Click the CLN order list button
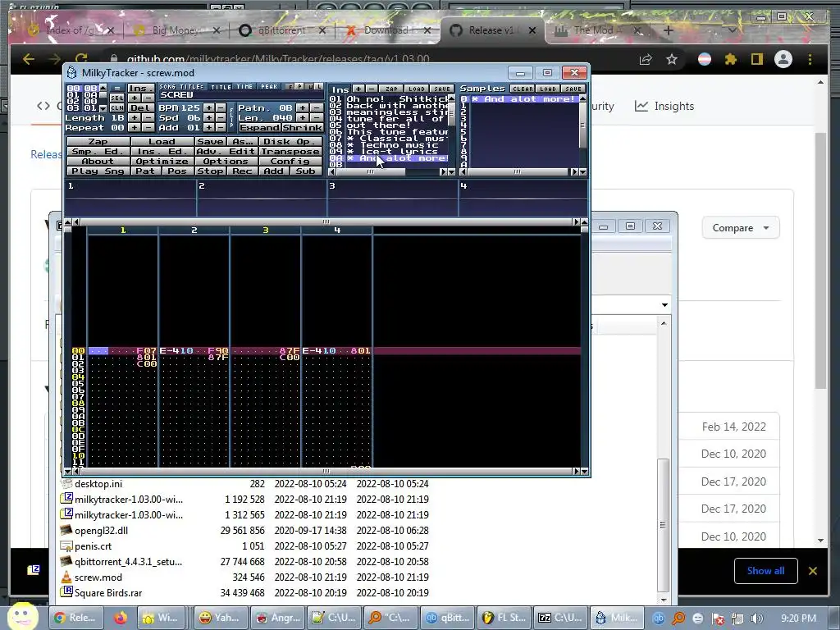840x630 pixels. tap(116, 107)
